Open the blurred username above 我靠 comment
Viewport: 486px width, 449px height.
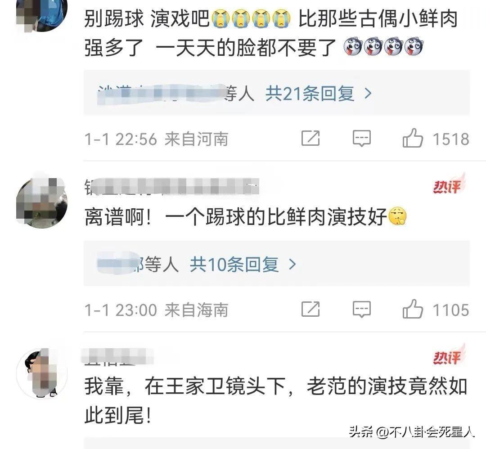(117, 356)
